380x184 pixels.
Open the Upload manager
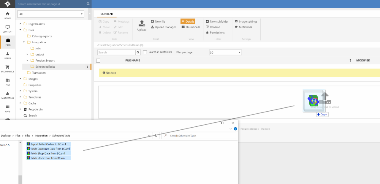pos(163,27)
